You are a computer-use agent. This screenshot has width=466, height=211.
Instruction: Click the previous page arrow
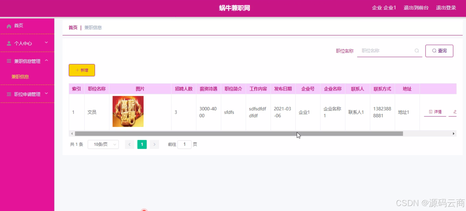129,144
